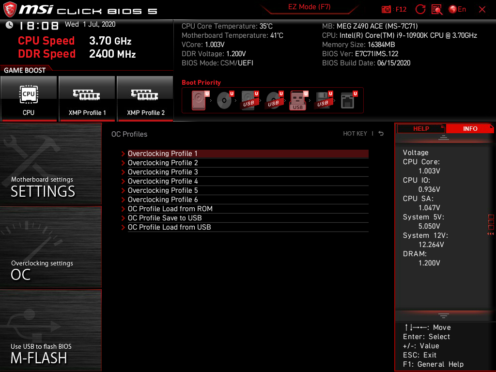Switch to the HELP tab
The width and height of the screenshot is (496, 372).
click(421, 128)
